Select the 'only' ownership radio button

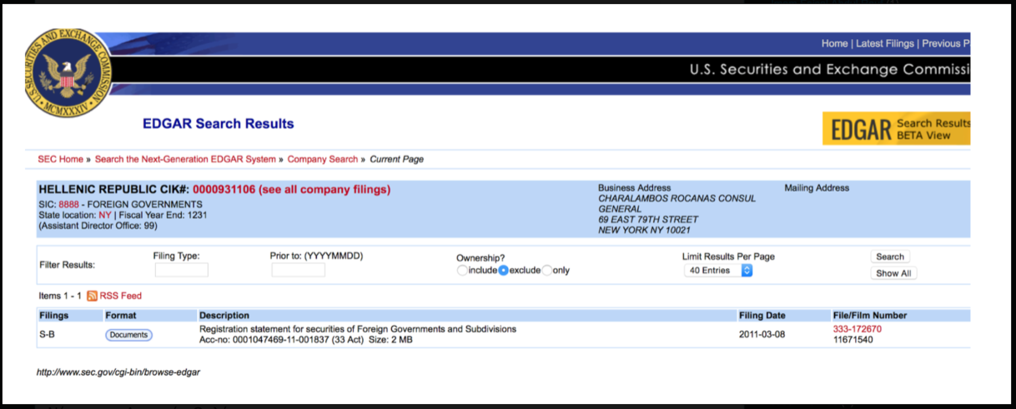pyautogui.click(x=547, y=271)
